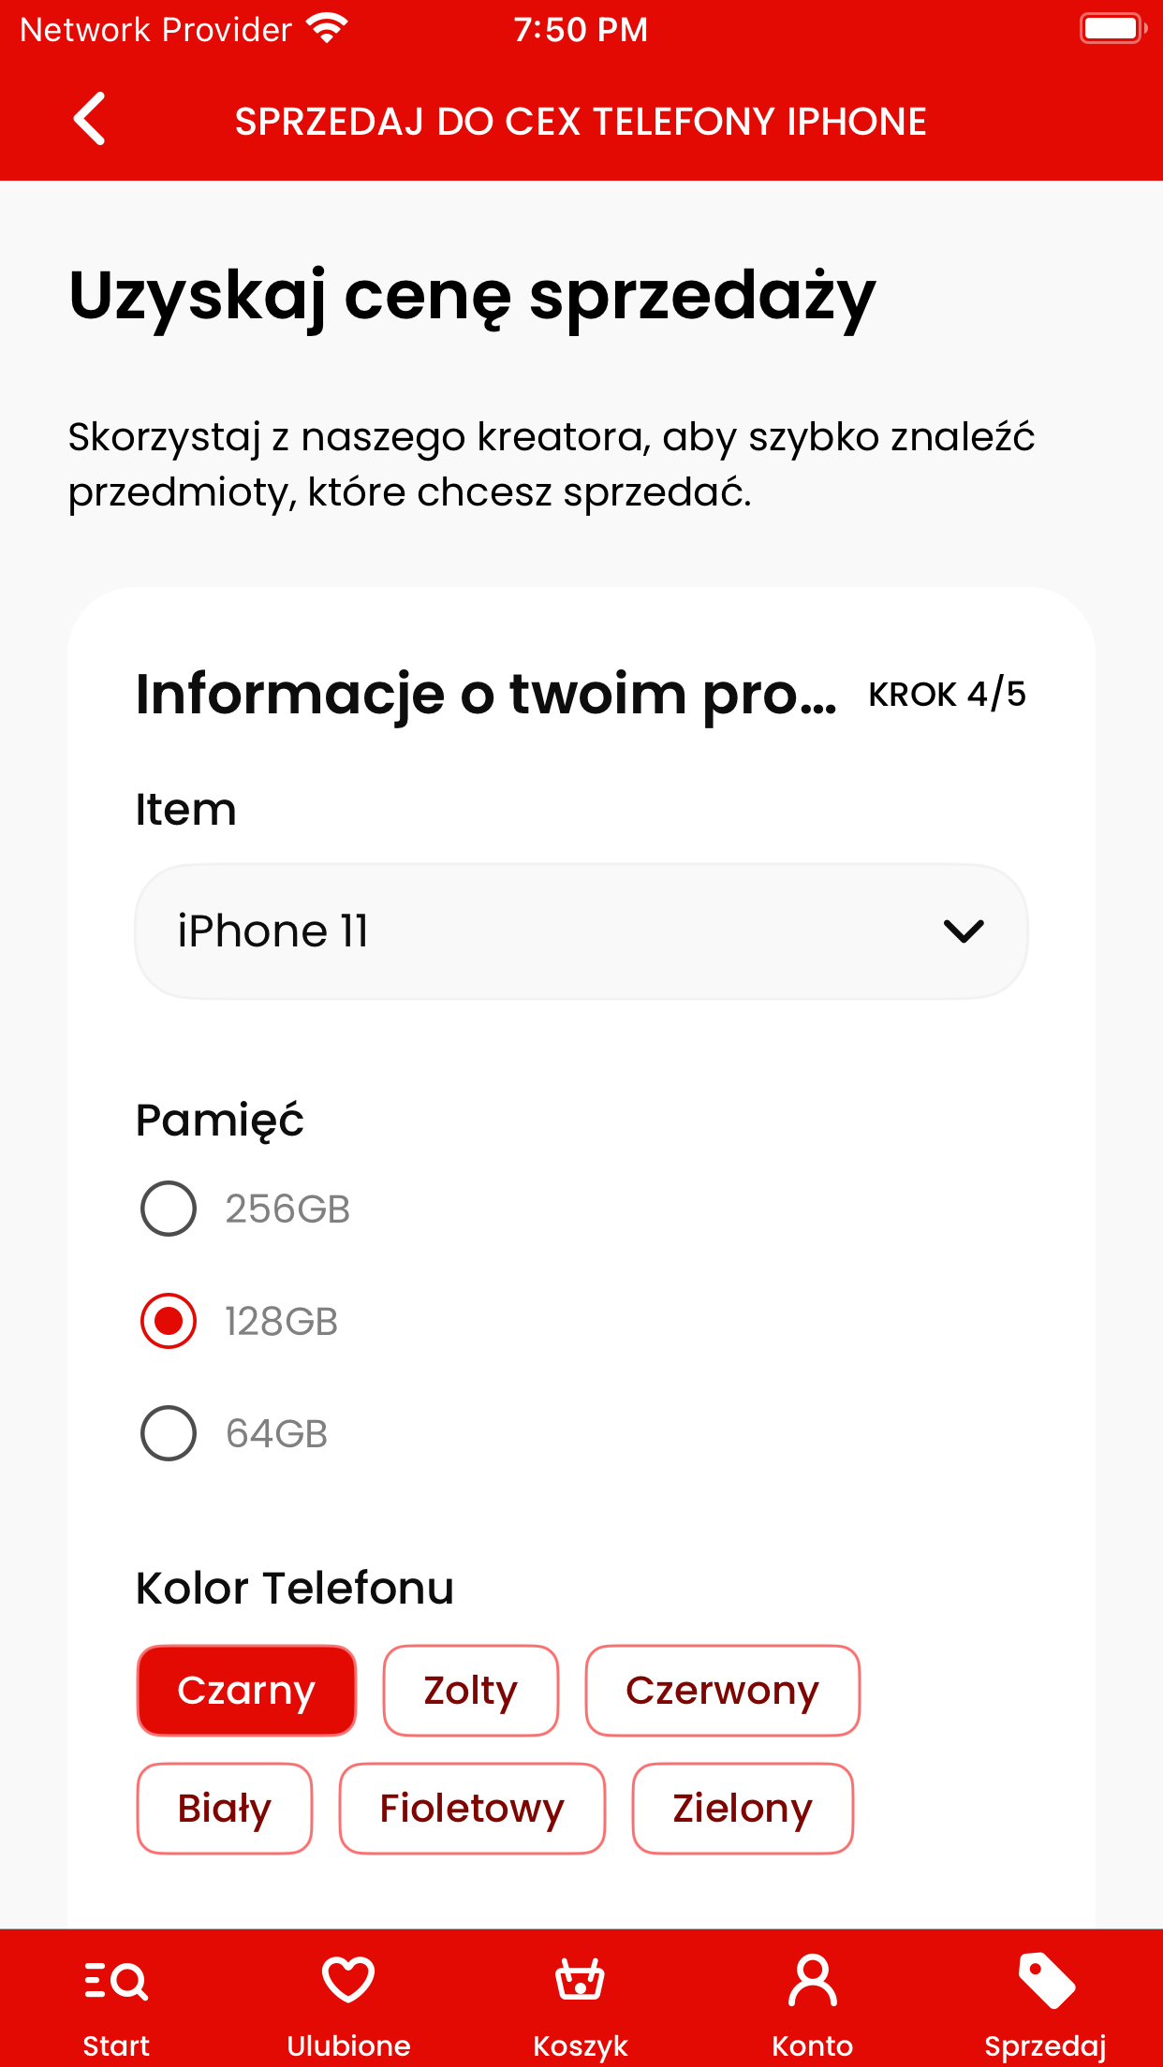Viewport: 1163px width, 2067px height.
Task: Choose the Fioletowy colour chip
Action: [472, 1809]
